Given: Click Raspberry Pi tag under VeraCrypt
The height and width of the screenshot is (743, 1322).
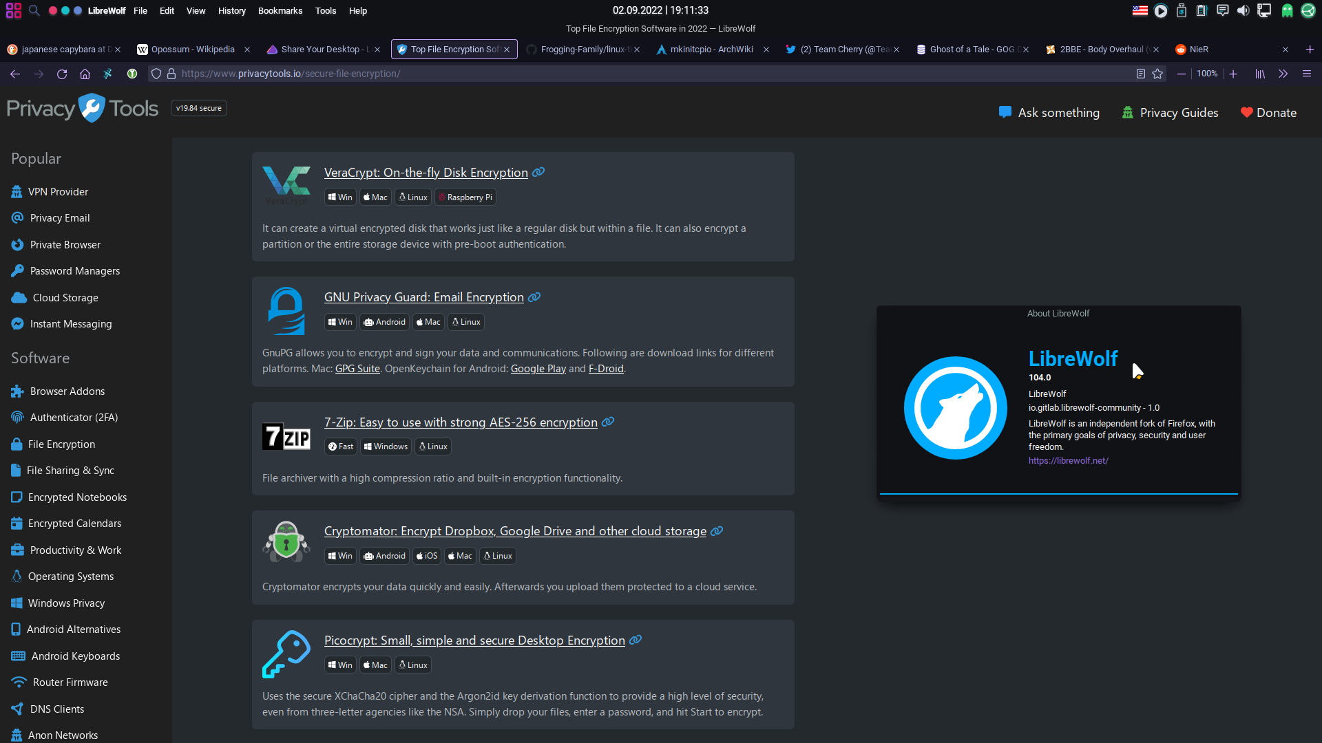Looking at the screenshot, I should click(x=465, y=197).
